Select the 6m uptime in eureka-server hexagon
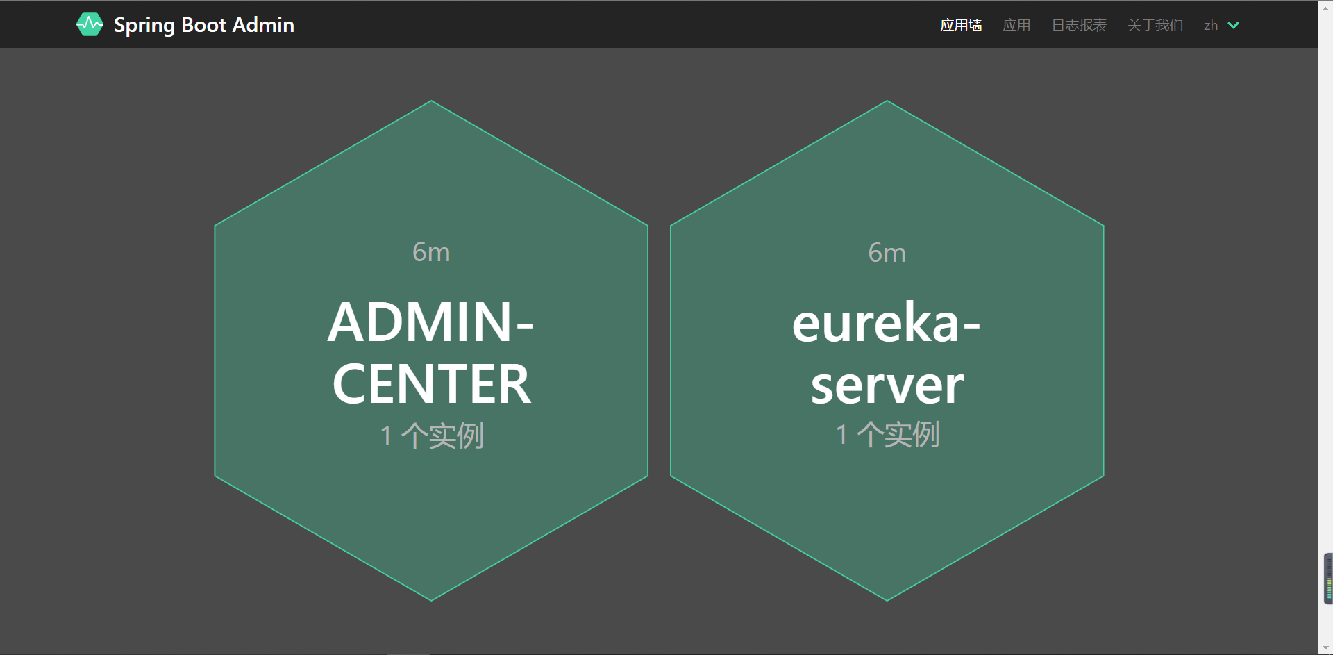This screenshot has width=1333, height=655. tap(887, 253)
